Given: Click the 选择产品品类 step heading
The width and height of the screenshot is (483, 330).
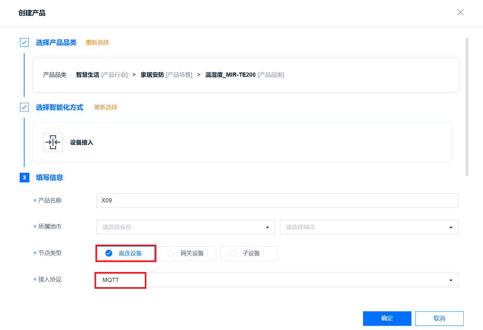Looking at the screenshot, I should [x=56, y=43].
